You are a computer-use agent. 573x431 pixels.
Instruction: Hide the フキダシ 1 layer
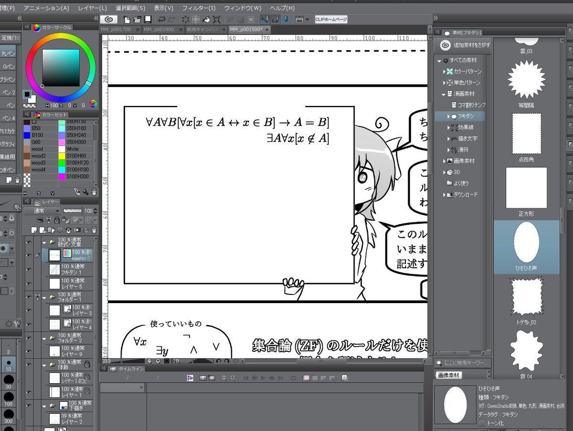[x=29, y=269]
